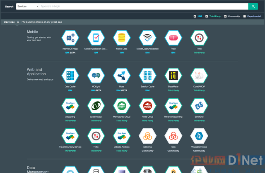This screenshot has width=265, height=173.
Task: Click the 'Web and Application' category heading
Action: [x=36, y=72]
